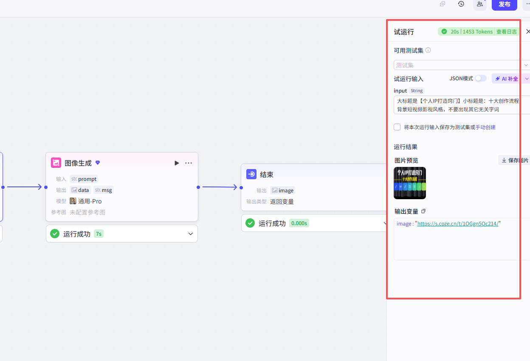Expand the AI 补全 dropdown arrow
The image size is (530, 361).
[527, 79]
